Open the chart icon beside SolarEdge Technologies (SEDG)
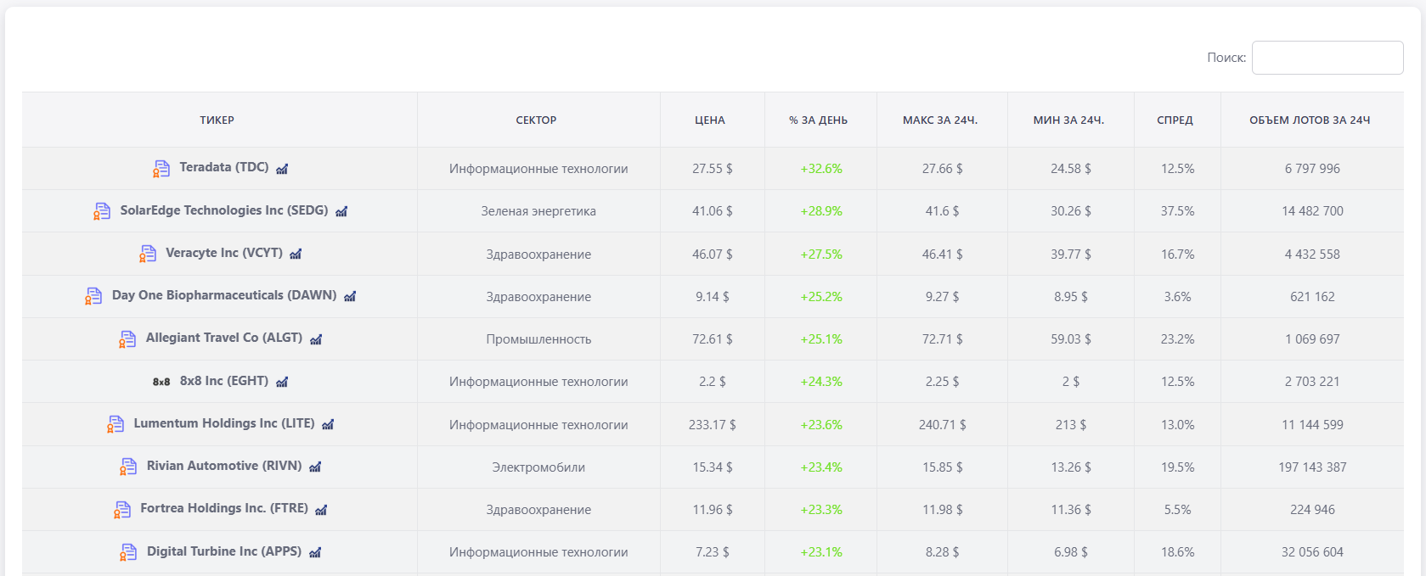Screen dimensions: 1426x576 341,211
